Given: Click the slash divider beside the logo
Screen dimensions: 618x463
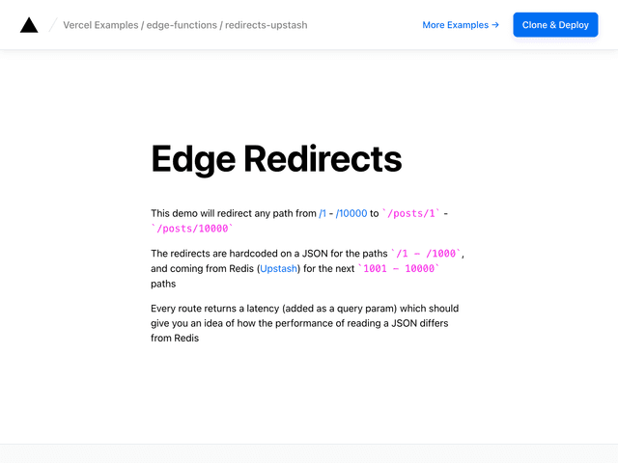Looking at the screenshot, I should coord(52,25).
